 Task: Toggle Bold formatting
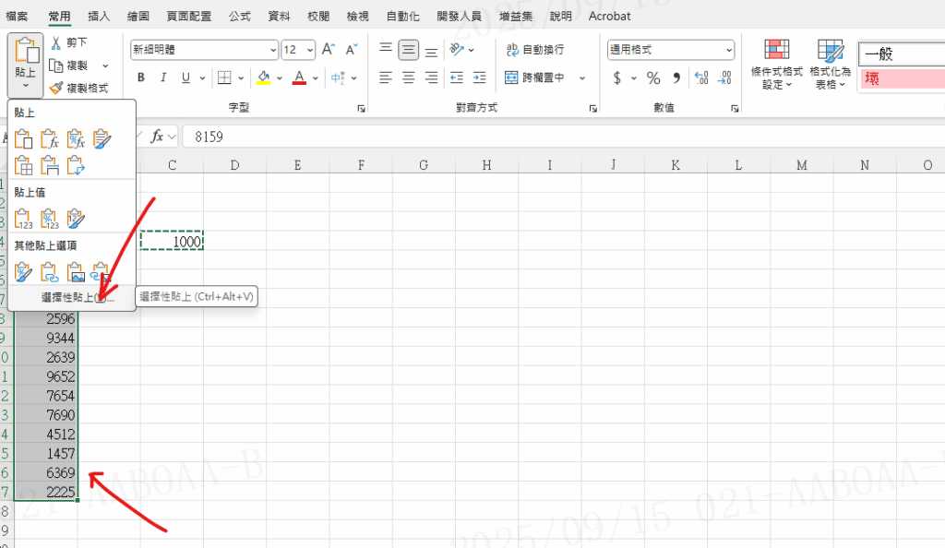click(x=141, y=78)
